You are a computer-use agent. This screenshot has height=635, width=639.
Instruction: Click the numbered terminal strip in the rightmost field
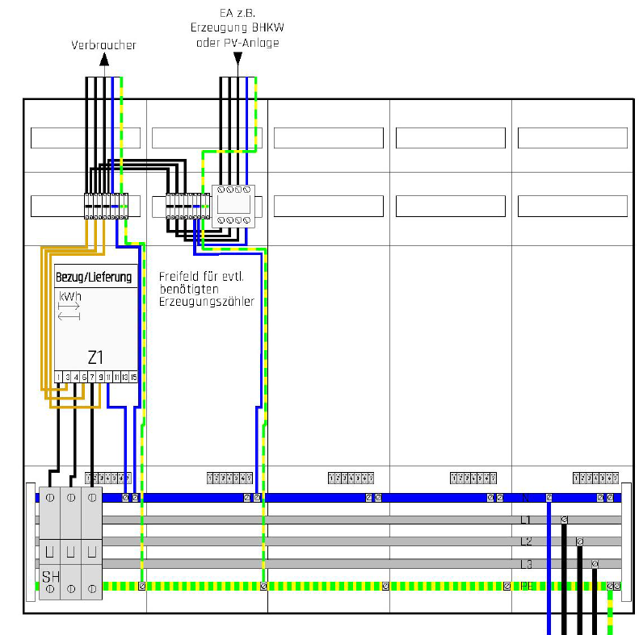[x=595, y=478]
